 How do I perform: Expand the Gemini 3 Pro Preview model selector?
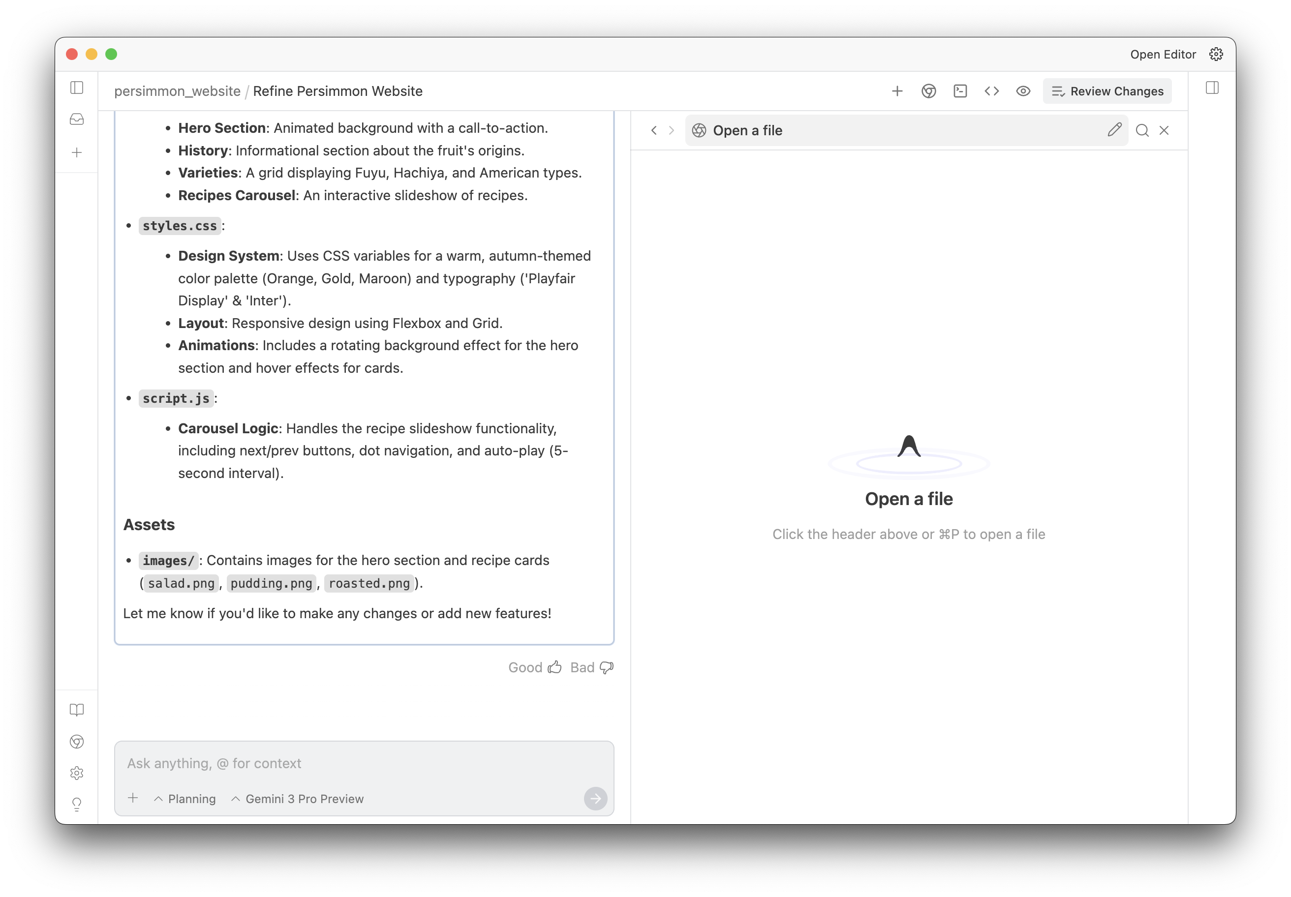(298, 799)
